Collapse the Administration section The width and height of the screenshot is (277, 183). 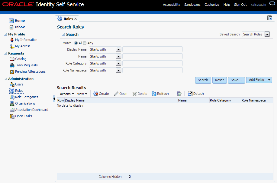click(x=6, y=79)
